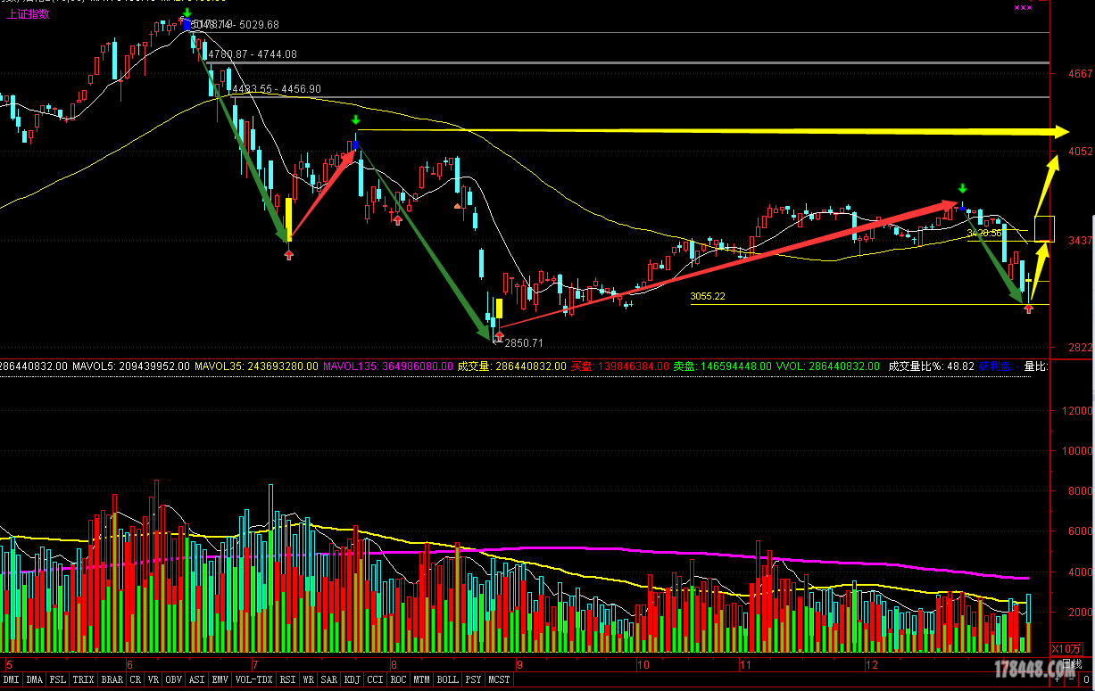Click the green down arrow above second peak

pos(356,120)
